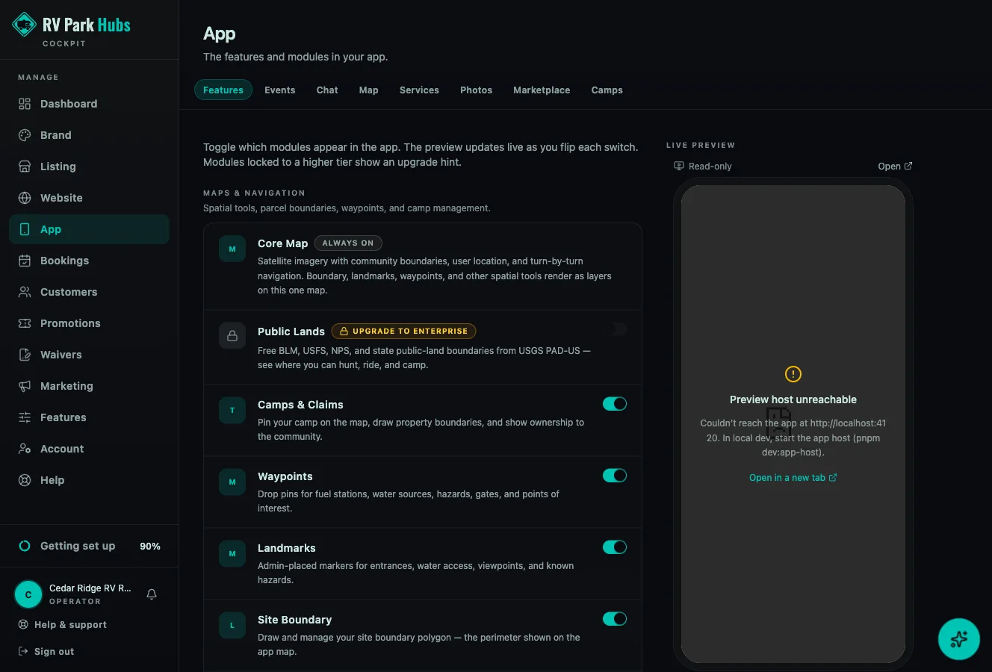
Task: Toggle the Waypoints switch
Action: point(615,476)
